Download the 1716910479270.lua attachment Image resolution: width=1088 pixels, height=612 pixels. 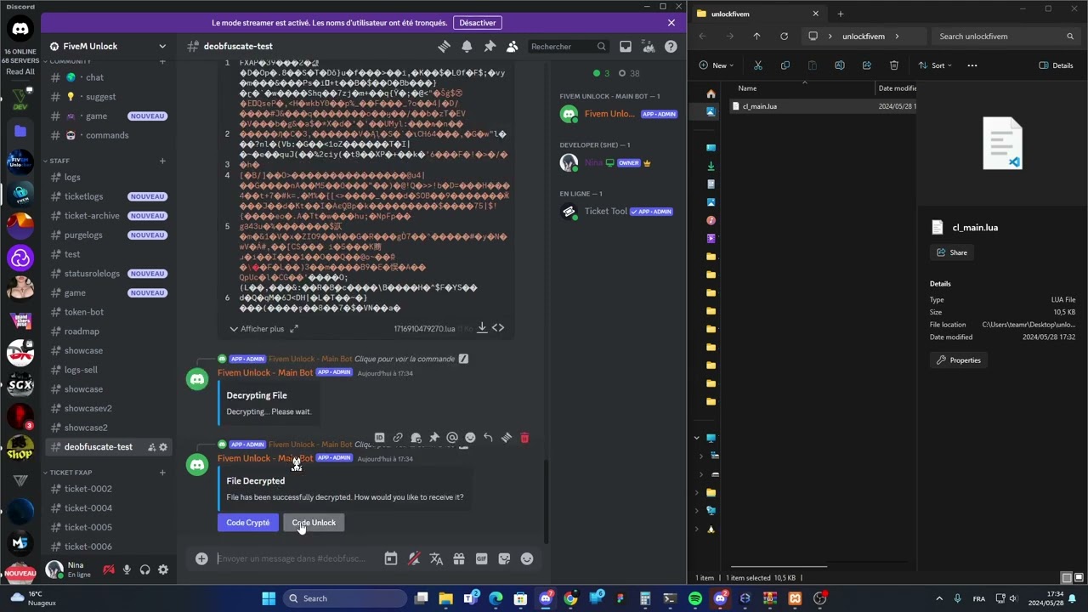[x=482, y=328]
